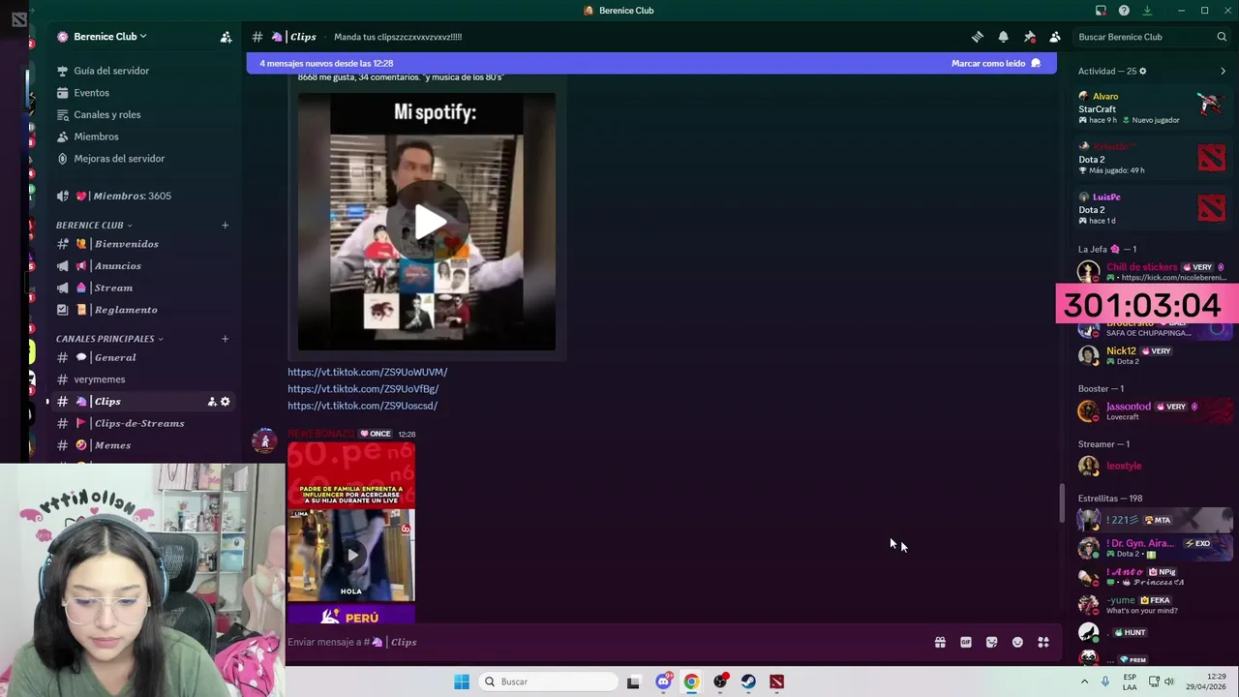Image resolution: width=1239 pixels, height=697 pixels.
Task: Click the search magnifier icon
Action: pos(1222,37)
